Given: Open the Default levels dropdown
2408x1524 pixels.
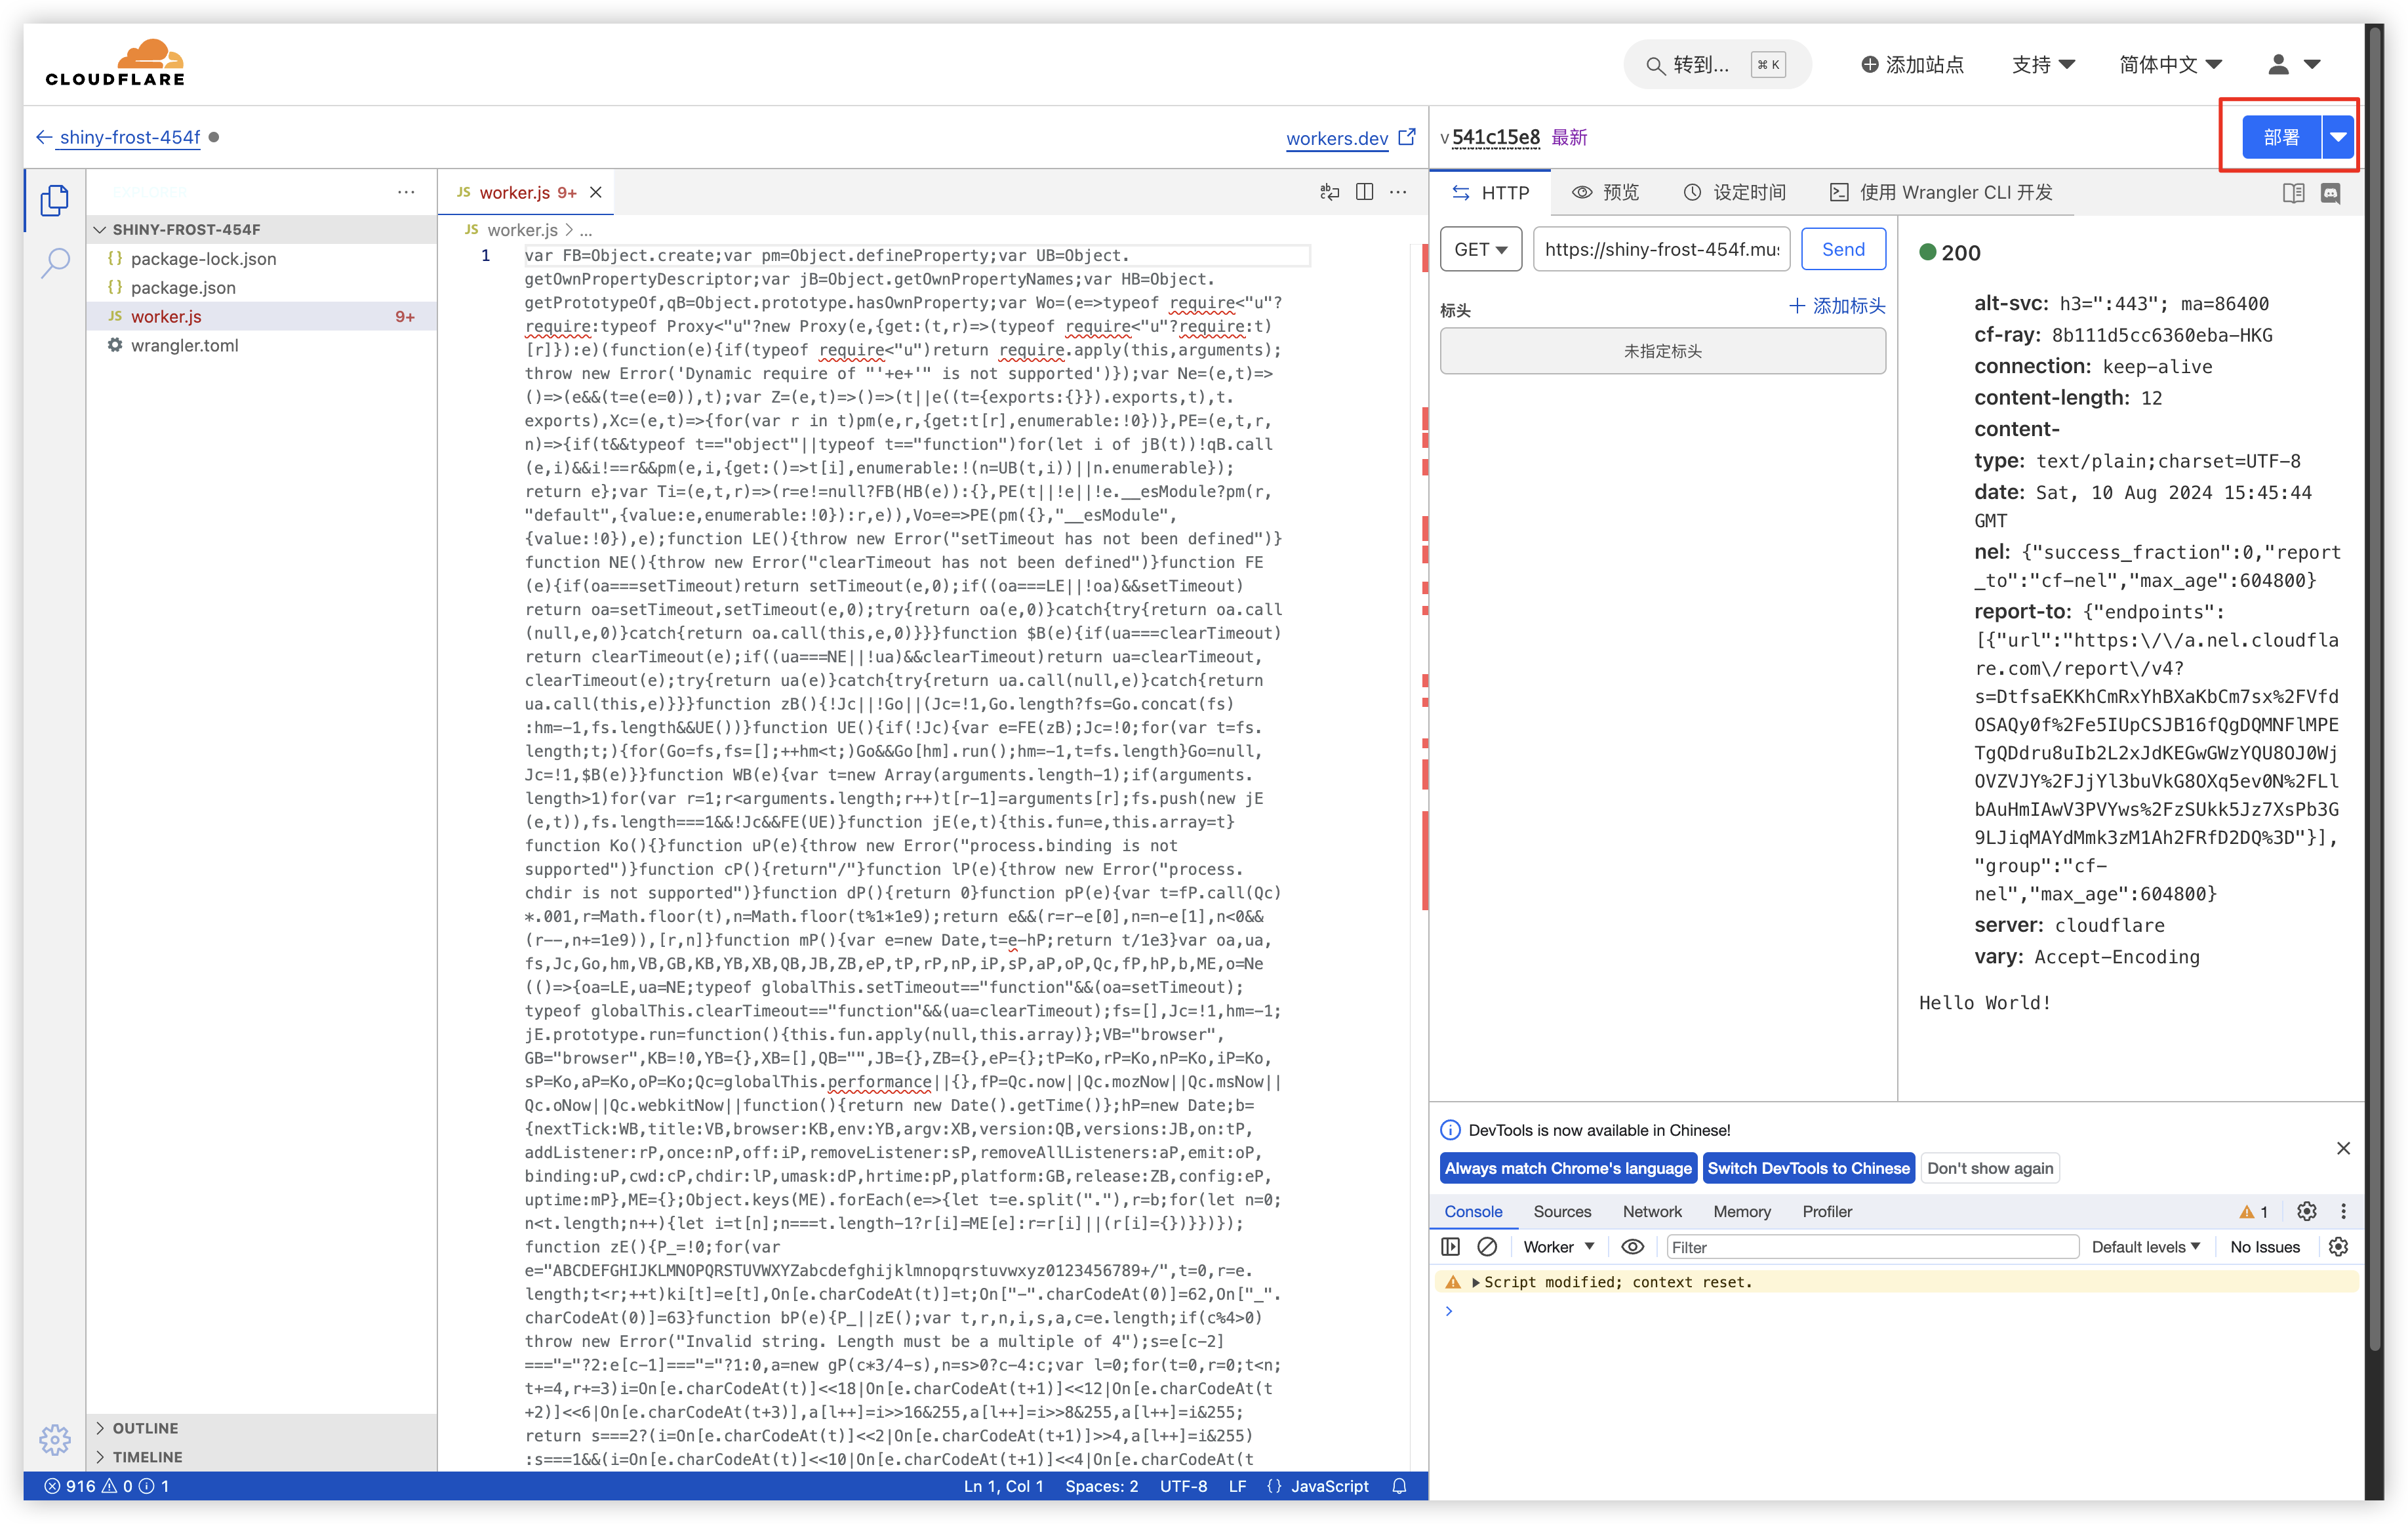Looking at the screenshot, I should (2145, 1246).
